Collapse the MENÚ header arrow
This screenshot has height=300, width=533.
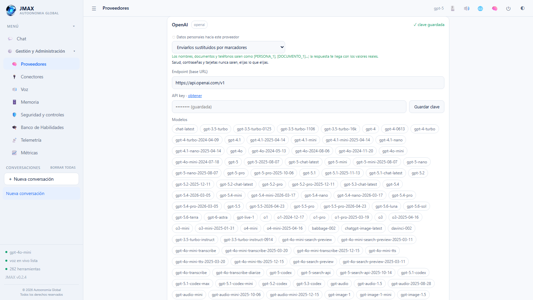pyautogui.click(x=74, y=26)
